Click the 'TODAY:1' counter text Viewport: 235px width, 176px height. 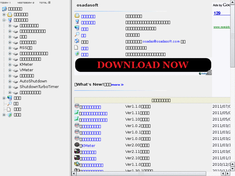(x=5, y=3)
